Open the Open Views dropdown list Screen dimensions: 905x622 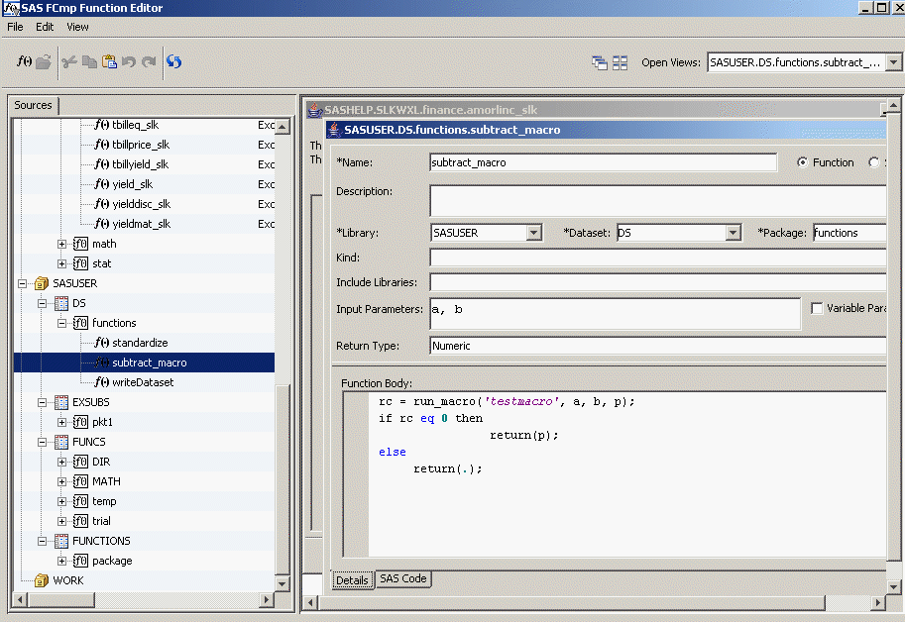pos(893,62)
